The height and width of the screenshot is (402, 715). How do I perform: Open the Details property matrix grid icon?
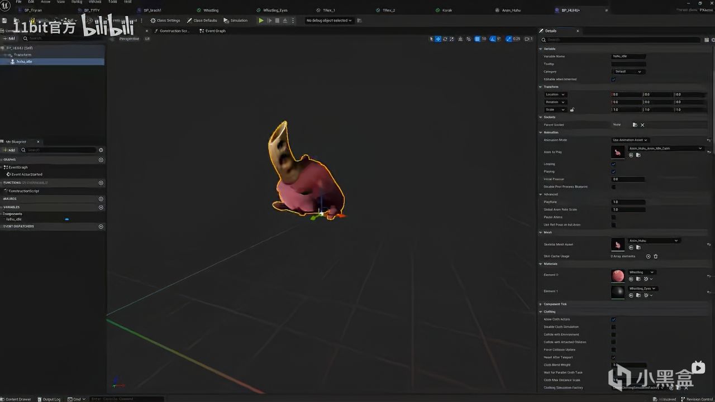tap(707, 40)
